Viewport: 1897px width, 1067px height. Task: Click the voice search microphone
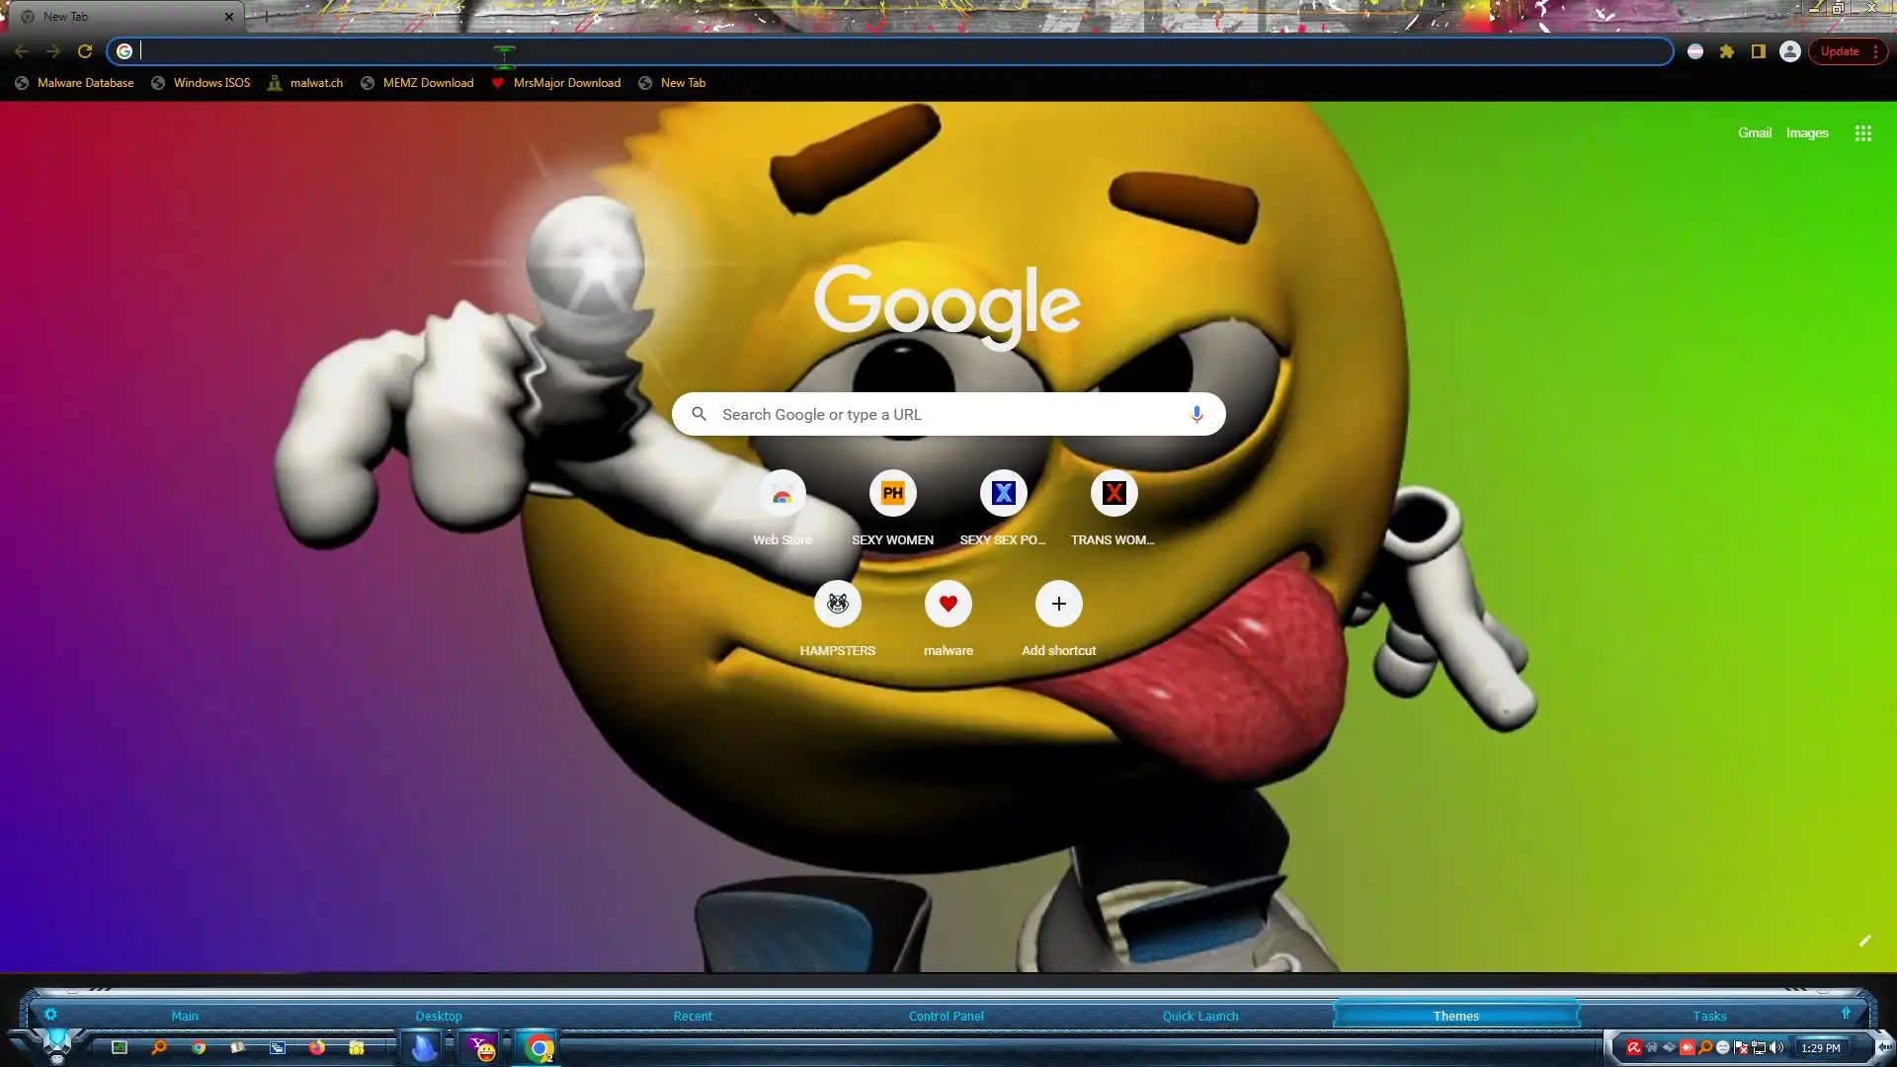[1196, 414]
